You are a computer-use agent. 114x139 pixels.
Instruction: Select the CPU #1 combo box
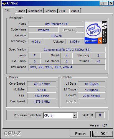(60, 115)
